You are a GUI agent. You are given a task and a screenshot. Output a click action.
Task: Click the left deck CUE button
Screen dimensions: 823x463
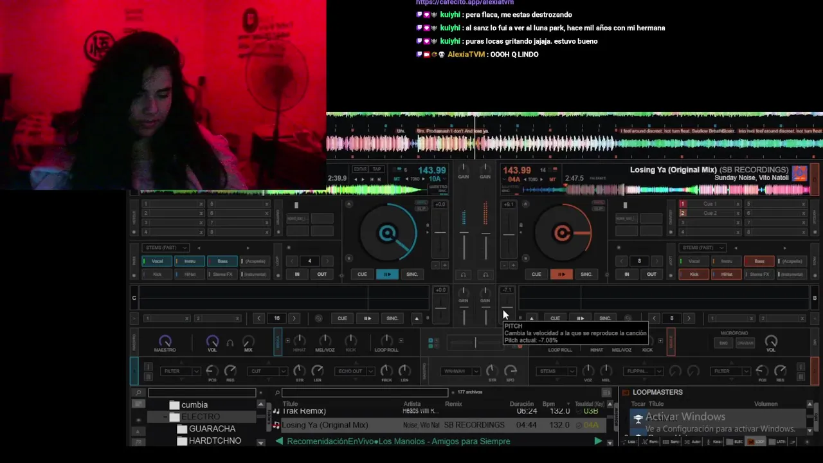click(x=362, y=274)
